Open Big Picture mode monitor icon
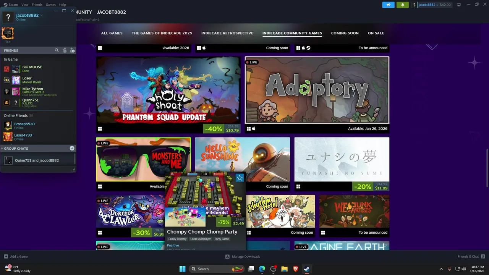Viewport: 489px width, 275px height. pyautogui.click(x=458, y=5)
